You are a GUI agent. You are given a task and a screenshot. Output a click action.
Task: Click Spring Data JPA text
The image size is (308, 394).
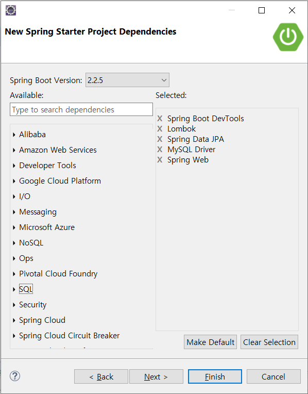click(196, 139)
